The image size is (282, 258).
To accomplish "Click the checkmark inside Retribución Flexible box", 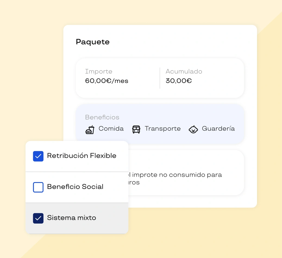I will click(38, 156).
